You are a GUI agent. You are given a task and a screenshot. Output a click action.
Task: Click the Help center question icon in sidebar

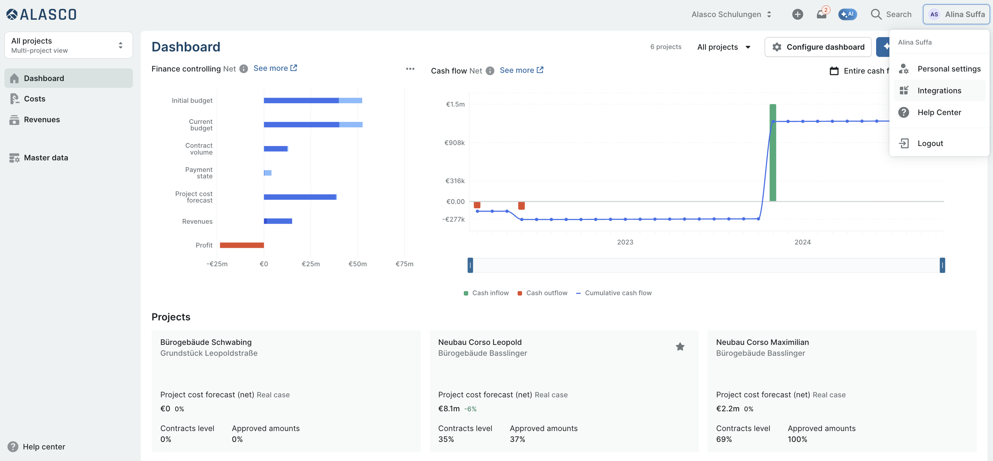tap(13, 446)
